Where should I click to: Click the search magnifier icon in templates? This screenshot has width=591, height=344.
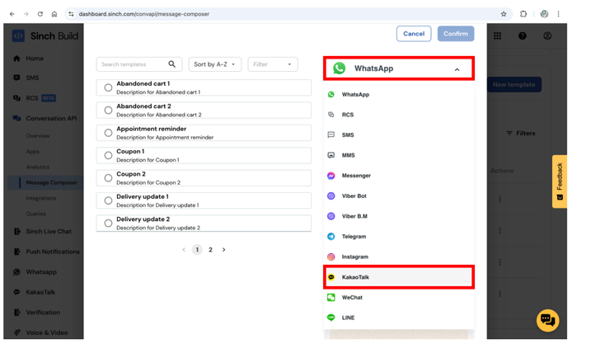(172, 64)
